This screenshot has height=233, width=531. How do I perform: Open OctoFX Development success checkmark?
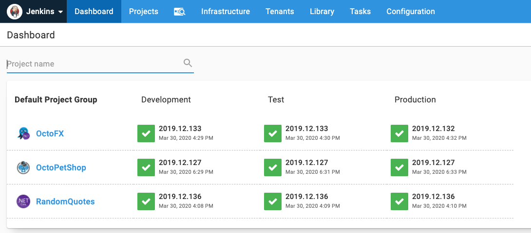pos(146,133)
